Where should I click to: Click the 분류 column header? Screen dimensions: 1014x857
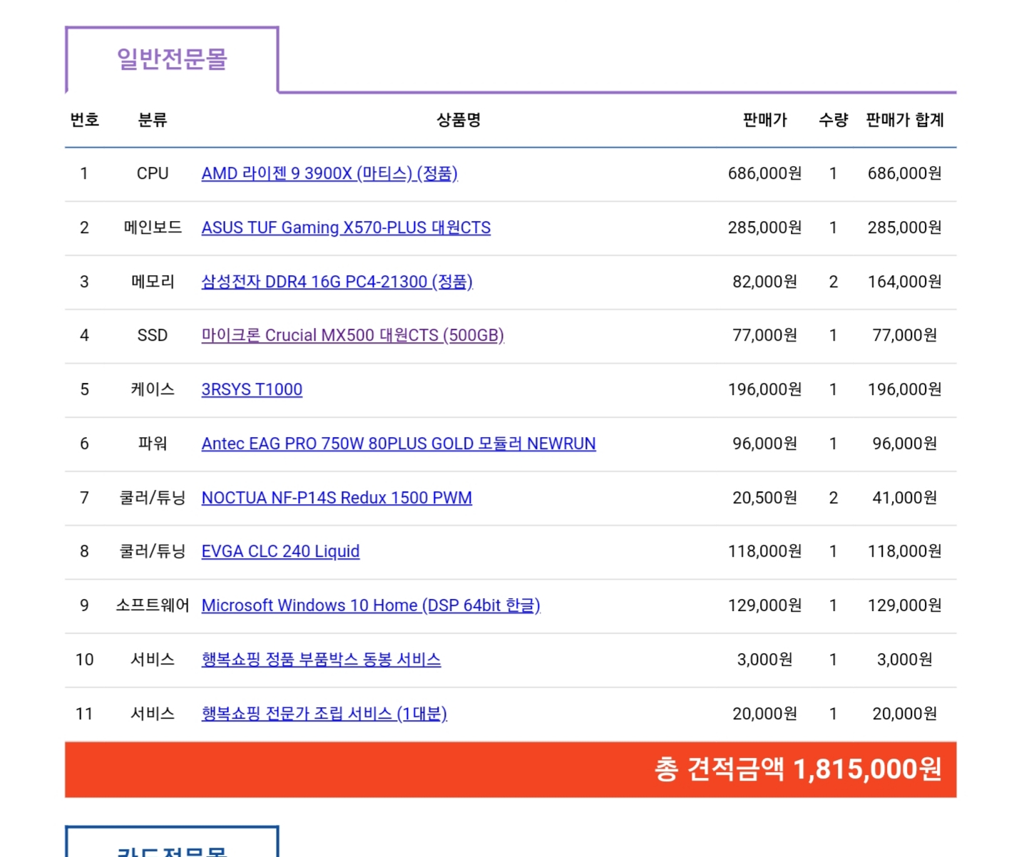click(153, 120)
